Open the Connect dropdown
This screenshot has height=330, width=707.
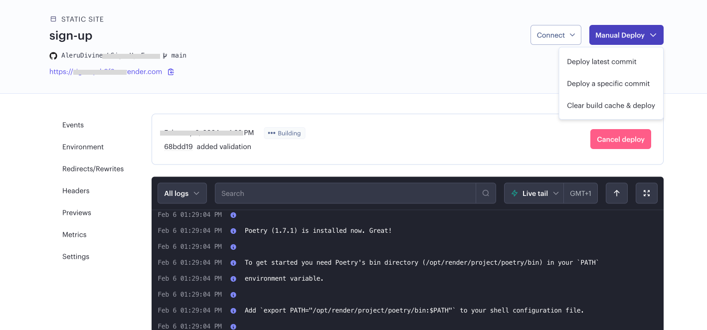pyautogui.click(x=556, y=35)
